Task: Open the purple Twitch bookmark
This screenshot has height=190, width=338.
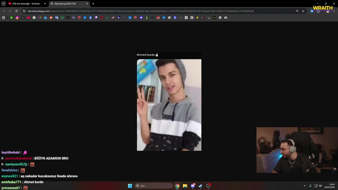Action: point(96,18)
